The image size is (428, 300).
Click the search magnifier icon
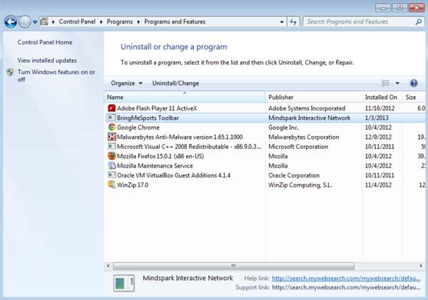[419, 22]
